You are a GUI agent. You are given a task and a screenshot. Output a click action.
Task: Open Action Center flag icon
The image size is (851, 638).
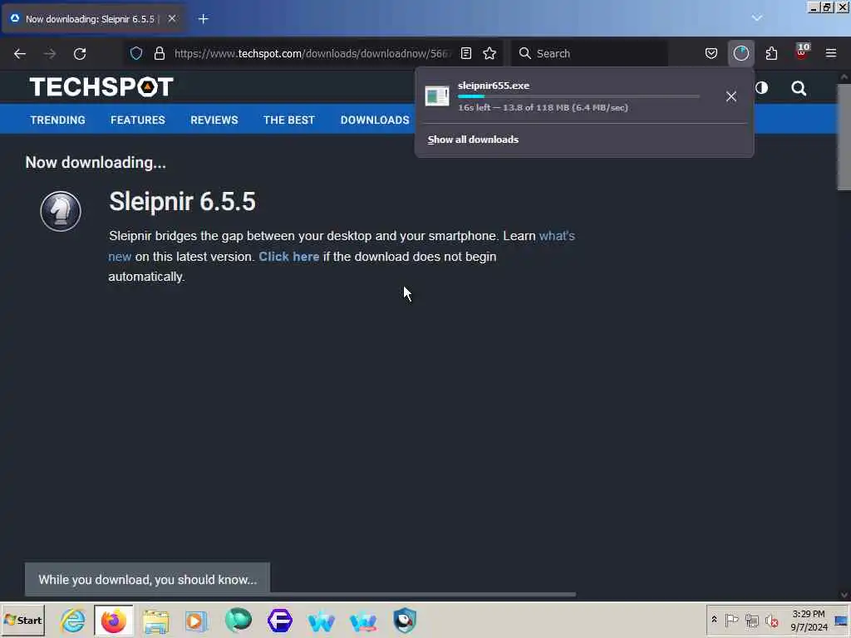(731, 620)
